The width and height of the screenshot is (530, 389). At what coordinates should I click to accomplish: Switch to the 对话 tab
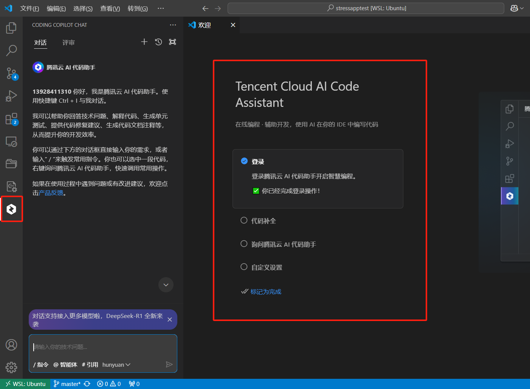pos(40,42)
